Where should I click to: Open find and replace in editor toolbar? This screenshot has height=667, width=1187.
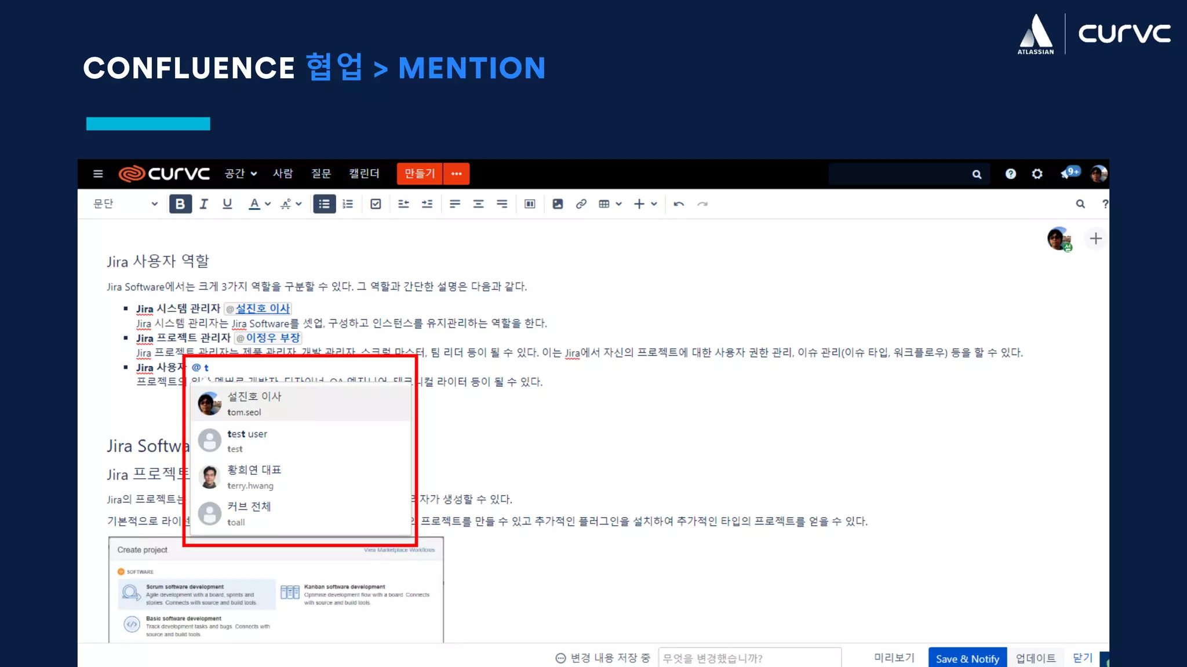coord(1080,204)
